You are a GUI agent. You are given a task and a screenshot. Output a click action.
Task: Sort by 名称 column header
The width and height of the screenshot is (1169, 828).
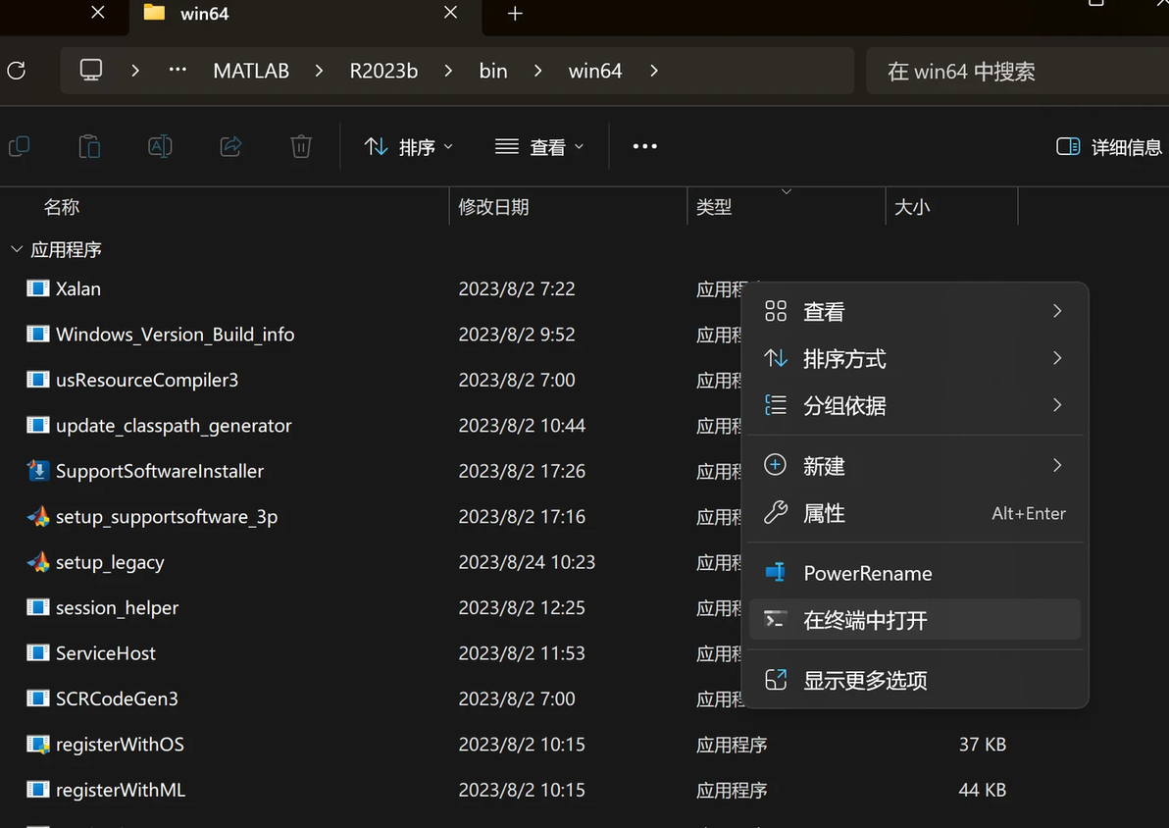(x=62, y=207)
